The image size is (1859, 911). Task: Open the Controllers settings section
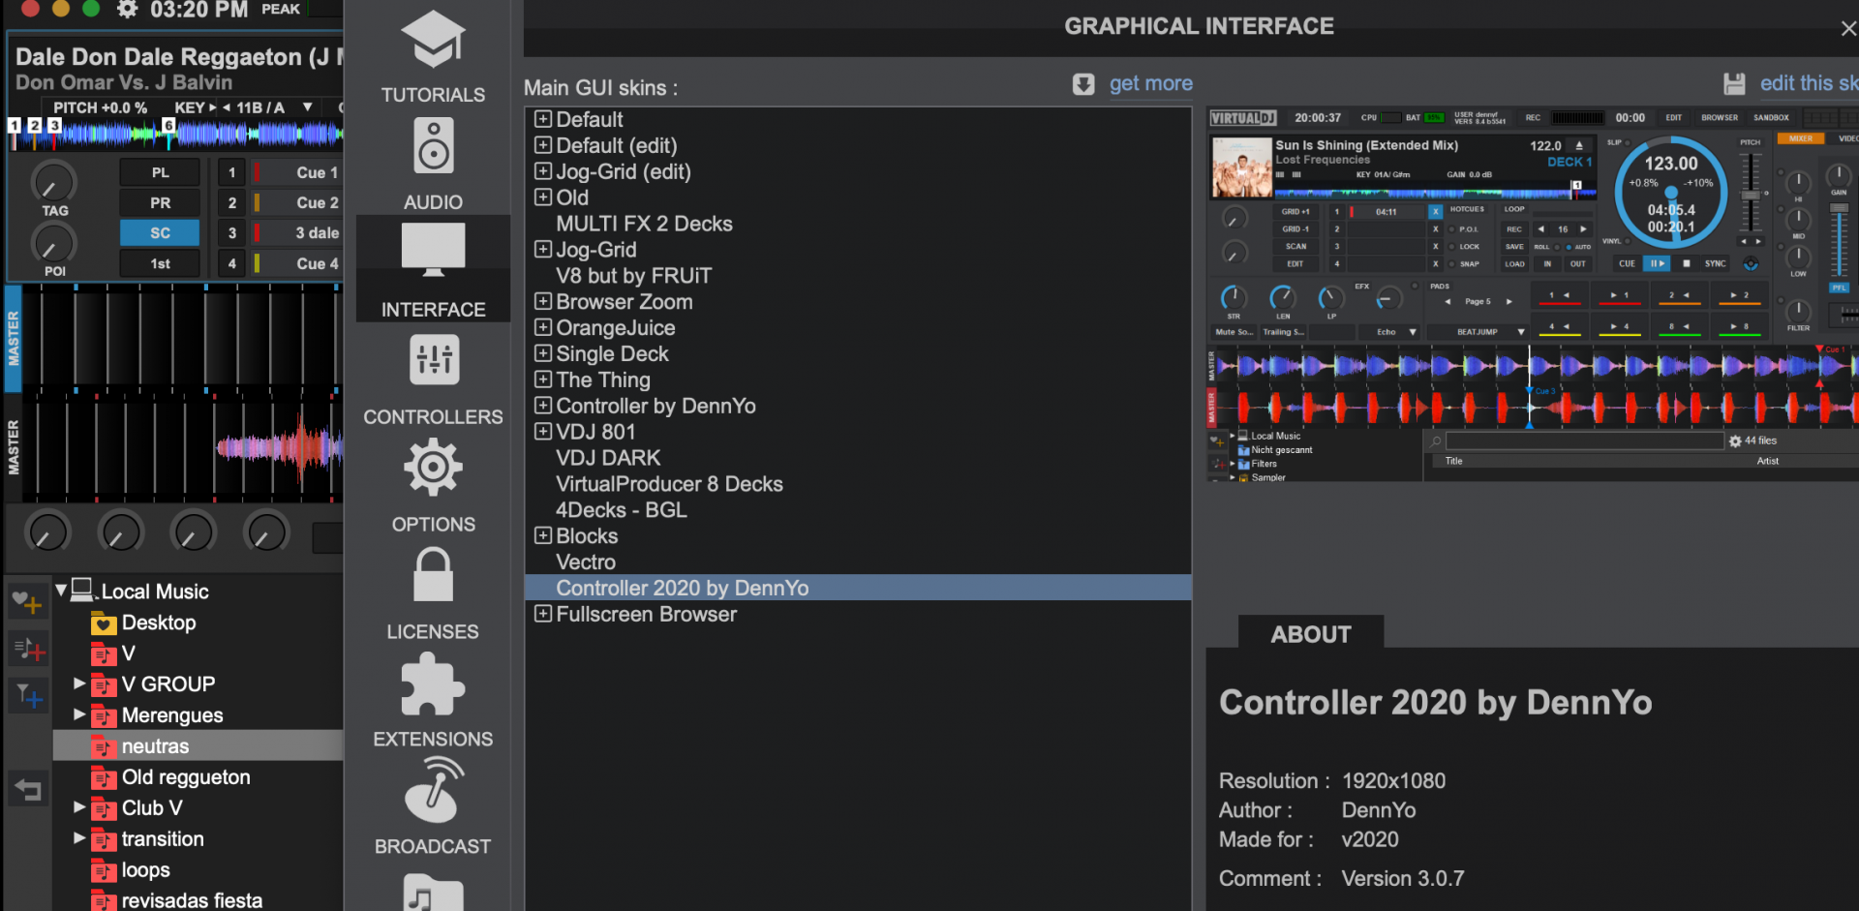click(433, 380)
